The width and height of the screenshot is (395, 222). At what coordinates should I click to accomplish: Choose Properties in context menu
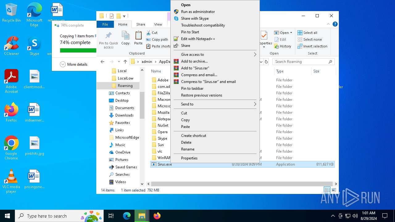tap(215, 158)
